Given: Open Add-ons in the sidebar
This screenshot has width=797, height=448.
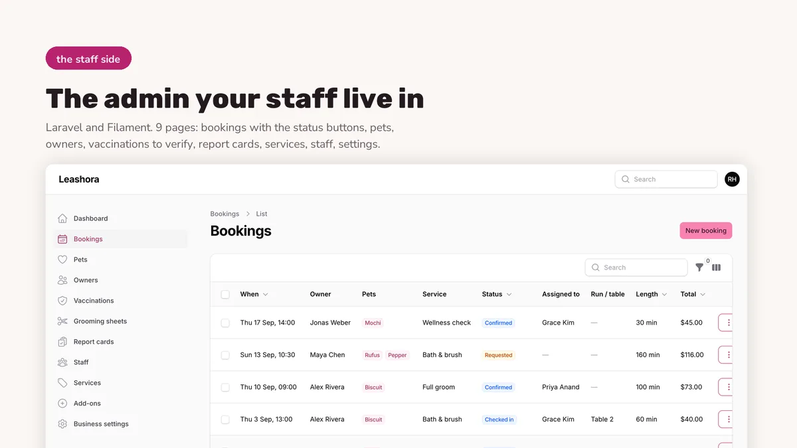Looking at the screenshot, I should pyautogui.click(x=120, y=404).
